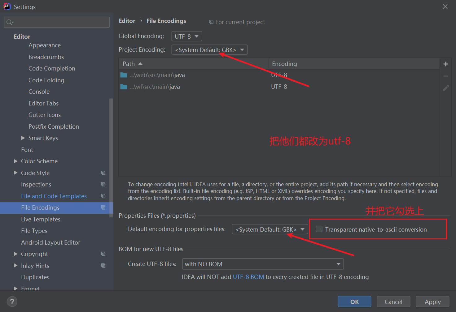Open Code Completion settings page
456x312 pixels.
(52, 68)
